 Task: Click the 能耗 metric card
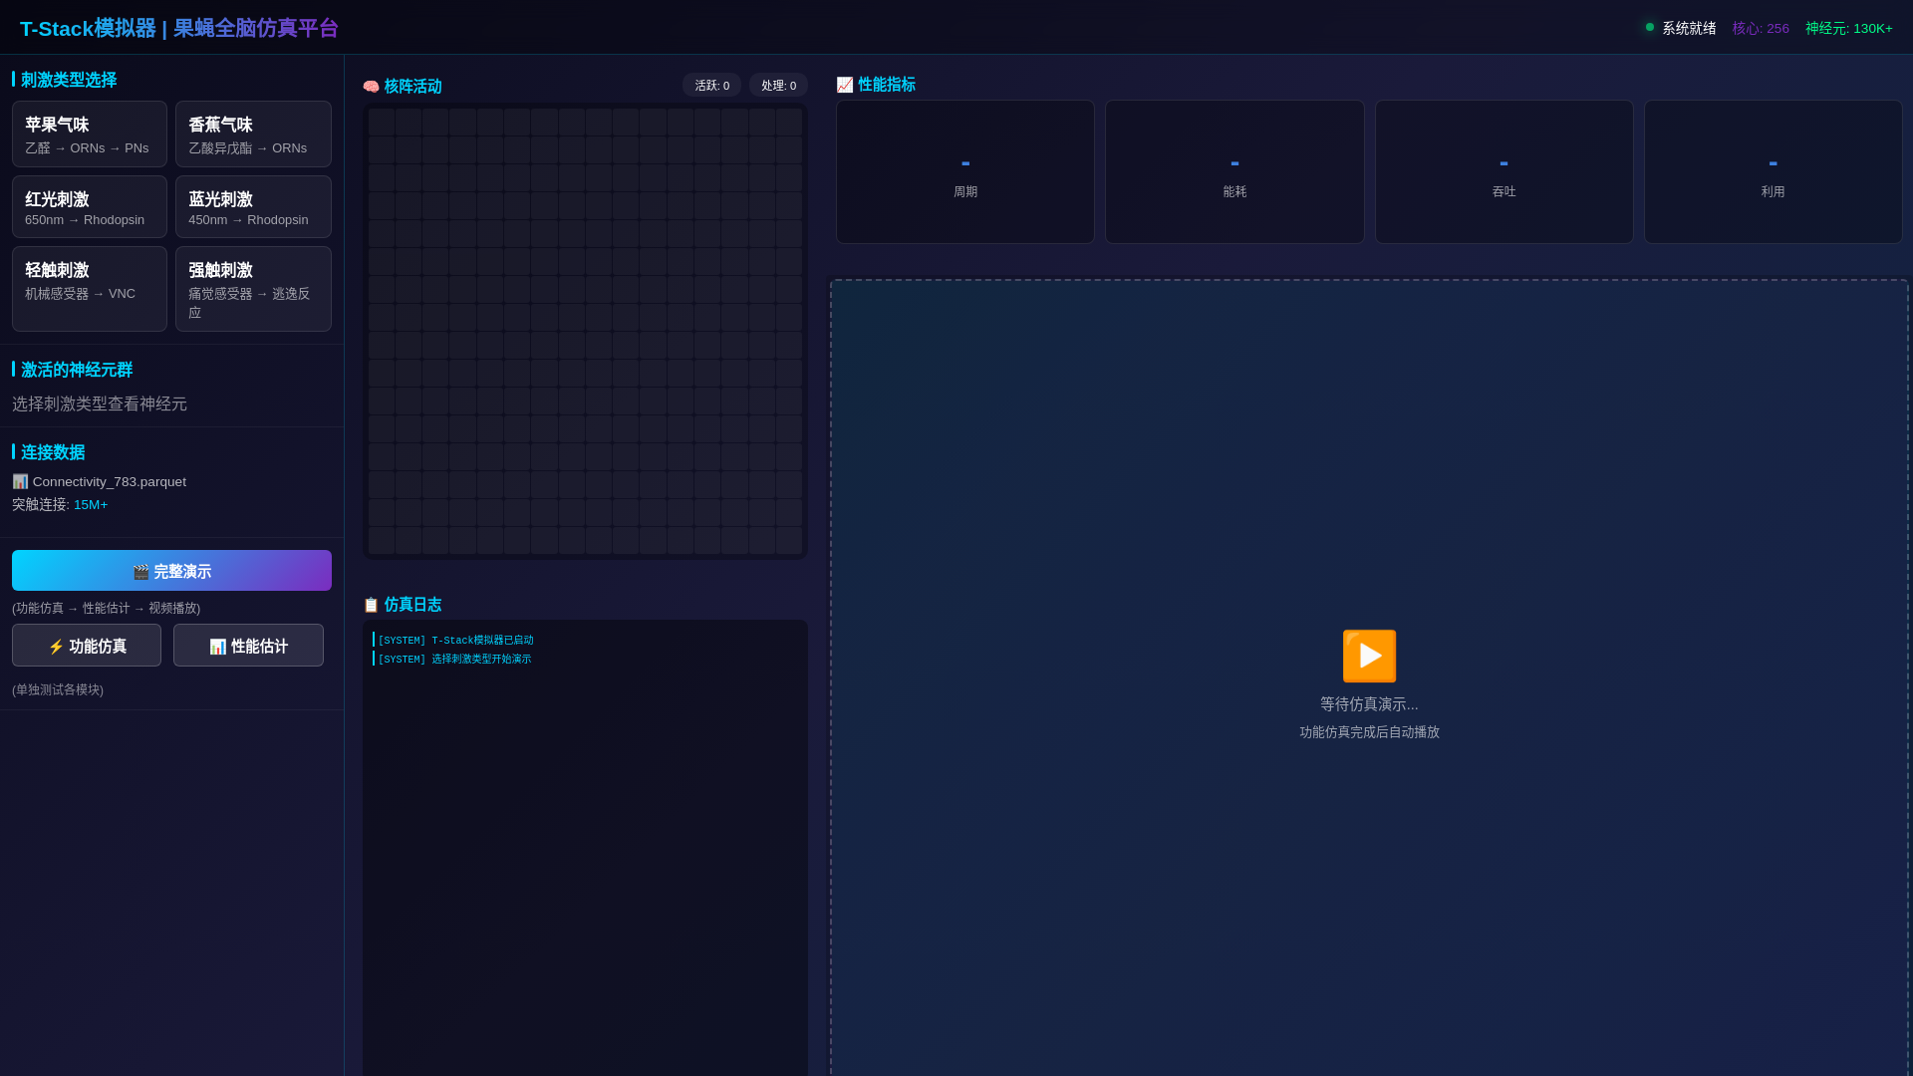(1234, 171)
